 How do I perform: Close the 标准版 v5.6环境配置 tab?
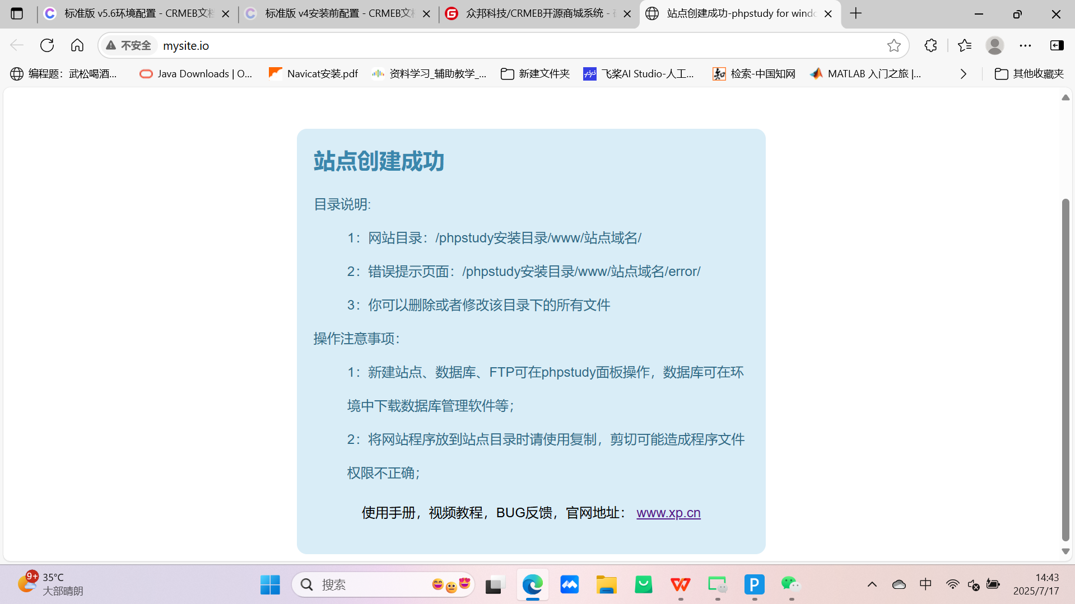[226, 14]
